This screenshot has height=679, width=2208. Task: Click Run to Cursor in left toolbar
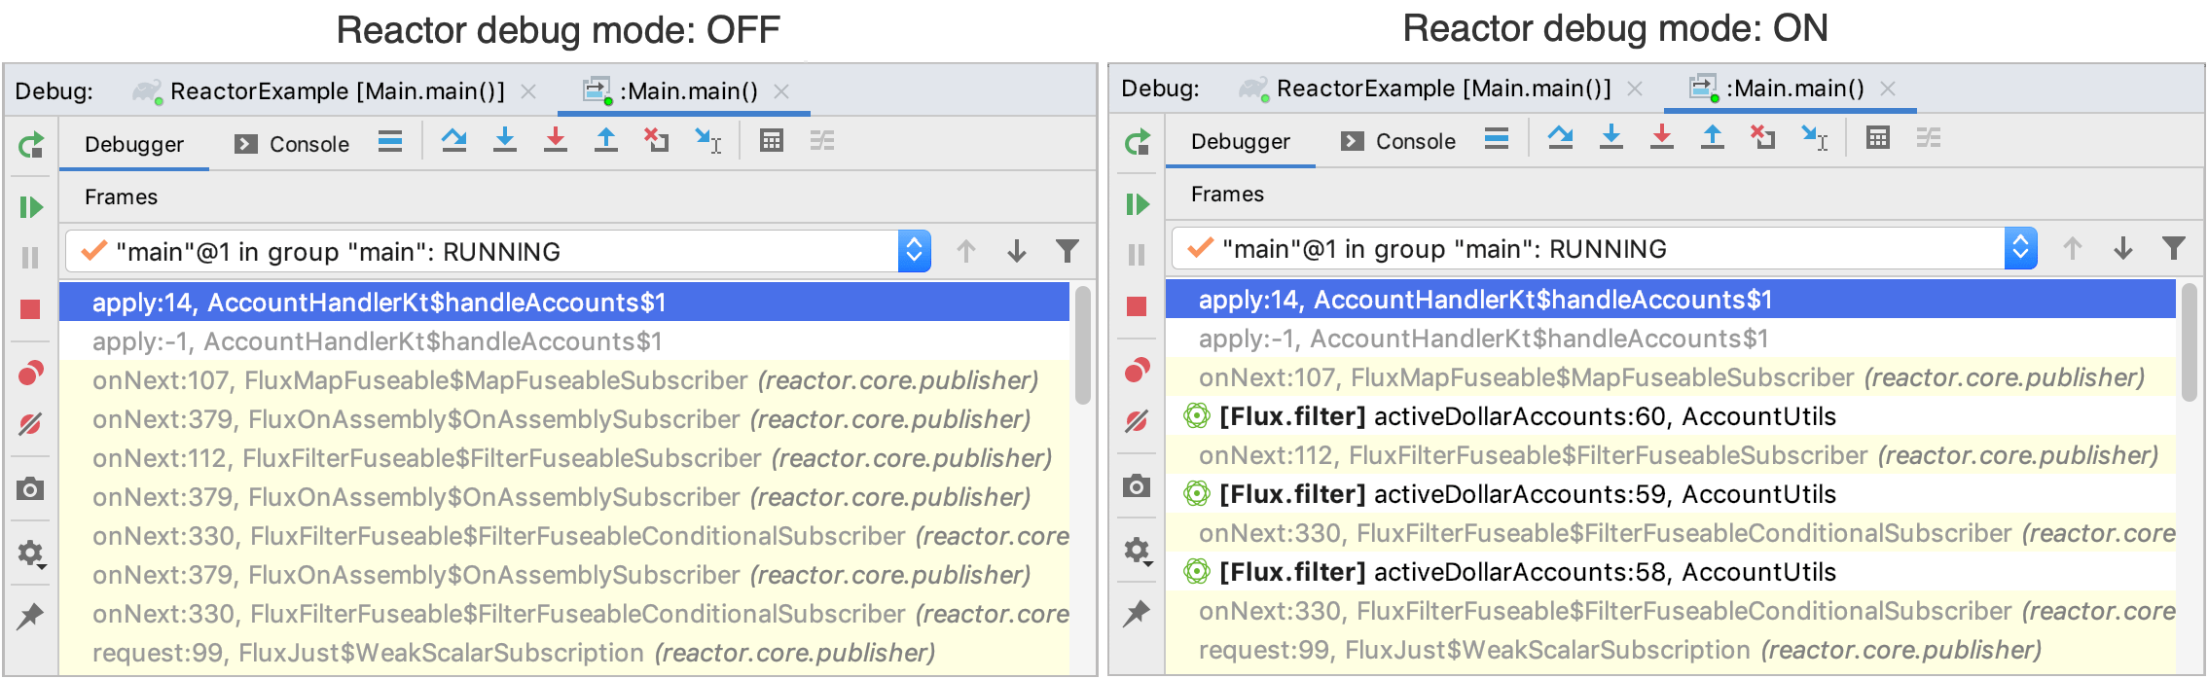pyautogui.click(x=707, y=141)
